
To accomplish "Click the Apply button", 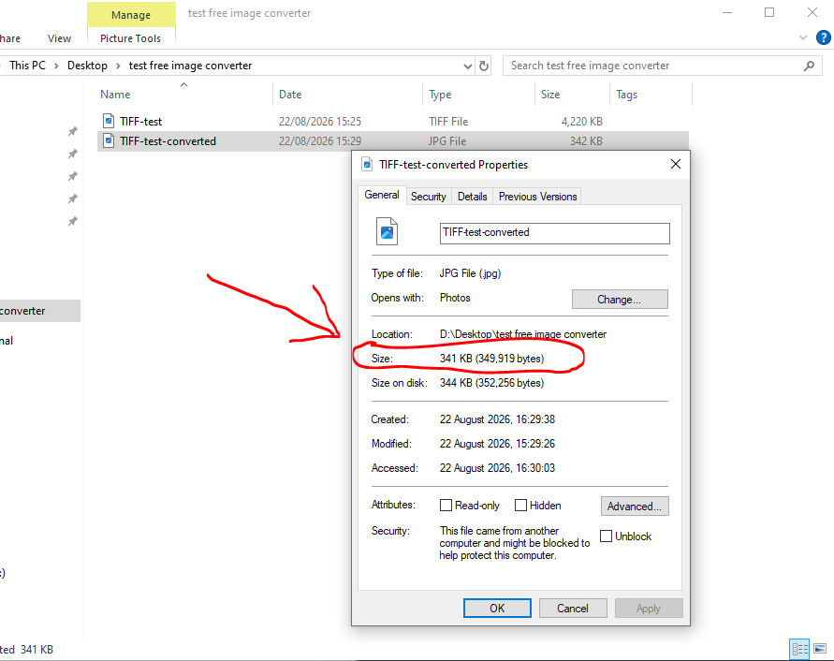I will pyautogui.click(x=649, y=608).
